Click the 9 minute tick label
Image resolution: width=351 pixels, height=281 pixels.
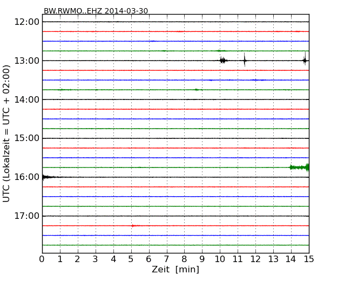pos(202,259)
